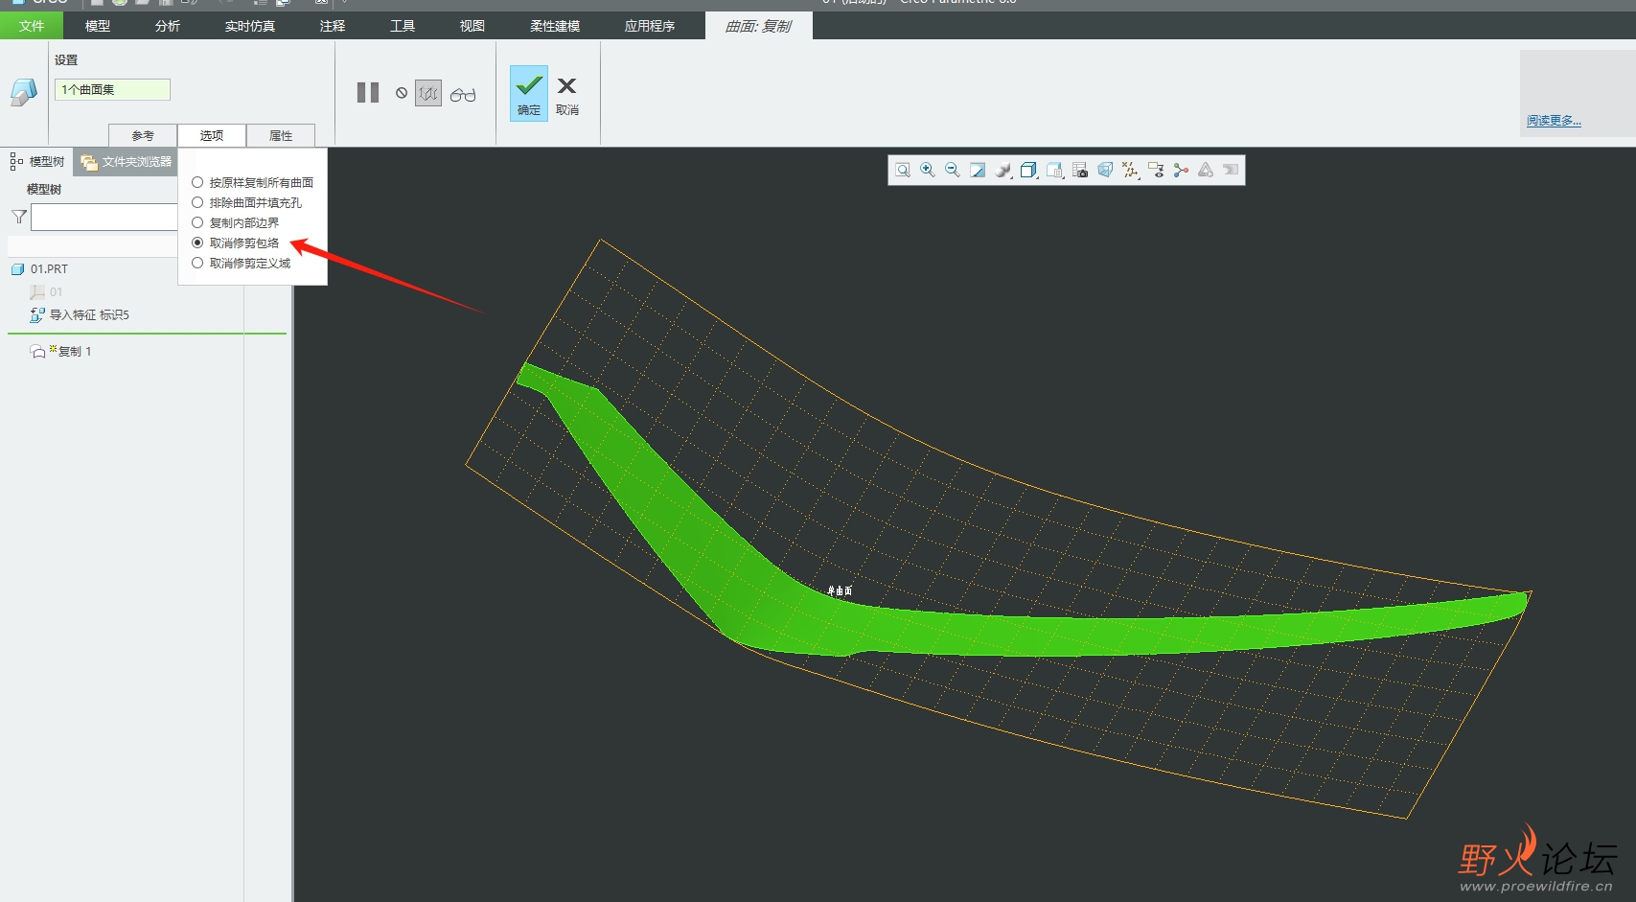
Task: Click the Repaint screen icon
Action: 978,171
